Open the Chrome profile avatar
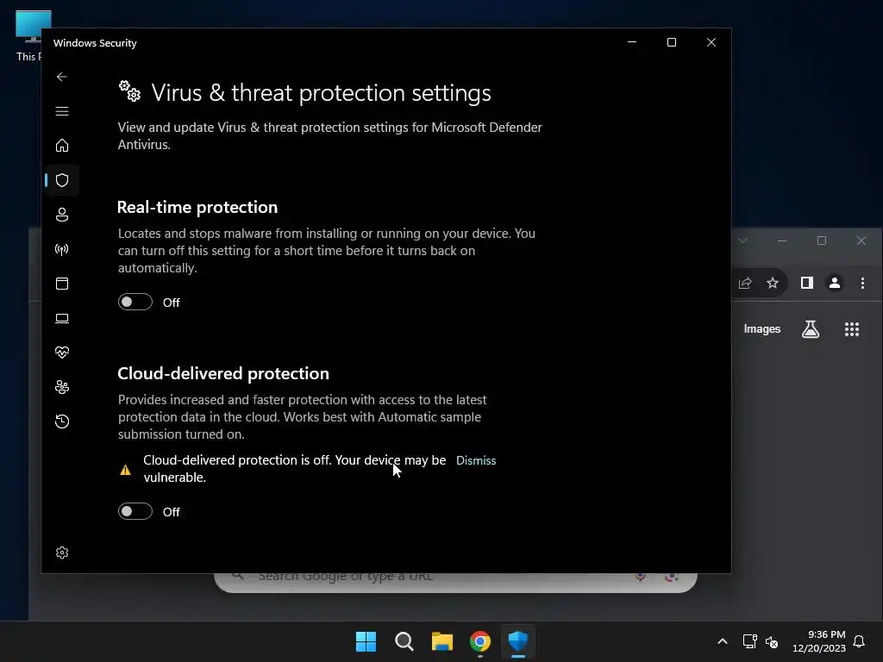883x662 pixels. click(835, 283)
